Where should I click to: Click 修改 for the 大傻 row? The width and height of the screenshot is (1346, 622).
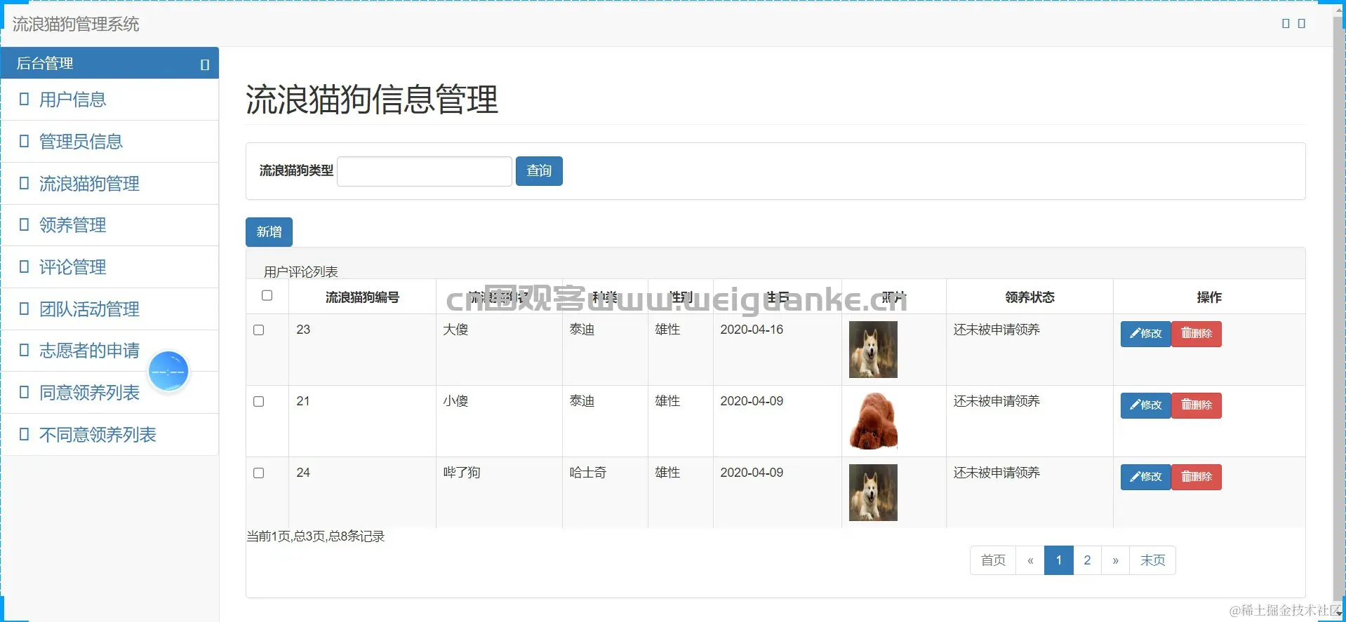point(1145,334)
